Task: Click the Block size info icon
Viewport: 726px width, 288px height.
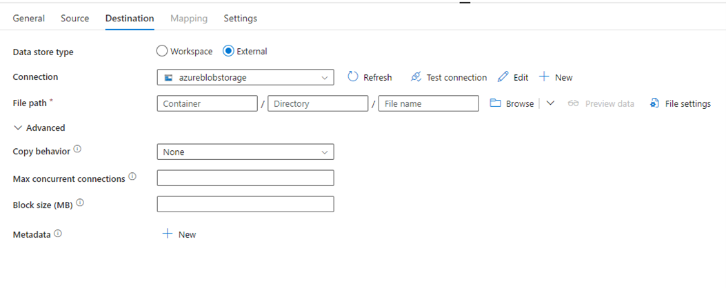Action: [80, 203]
